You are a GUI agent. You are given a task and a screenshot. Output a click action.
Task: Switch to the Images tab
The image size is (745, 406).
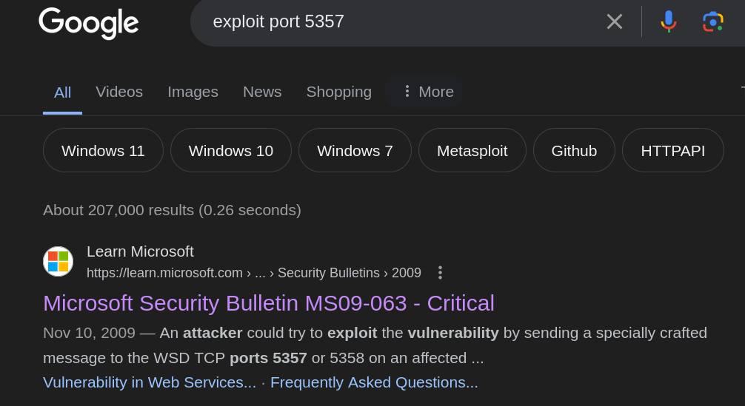point(193,92)
